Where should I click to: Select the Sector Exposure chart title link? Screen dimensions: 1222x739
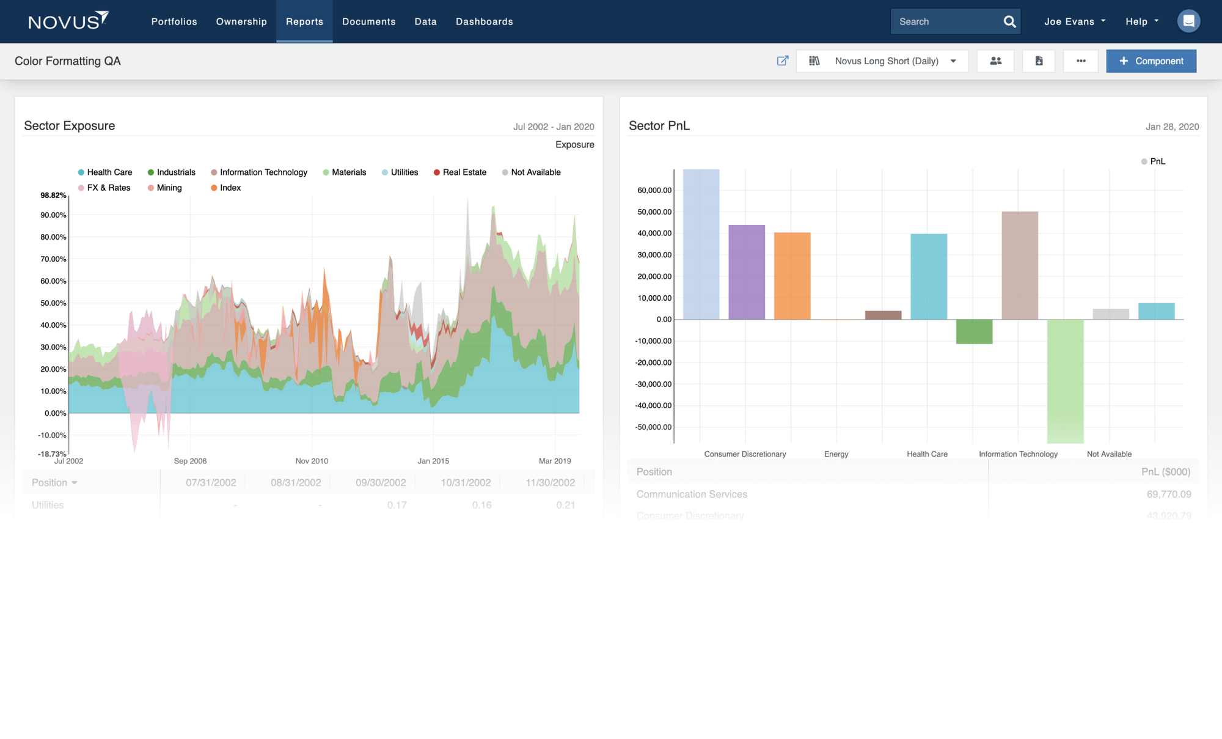pyautogui.click(x=69, y=125)
